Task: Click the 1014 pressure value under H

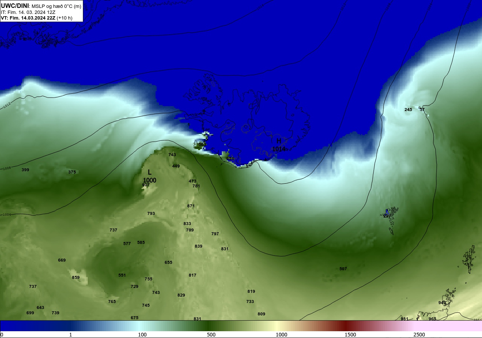Action: click(x=279, y=149)
